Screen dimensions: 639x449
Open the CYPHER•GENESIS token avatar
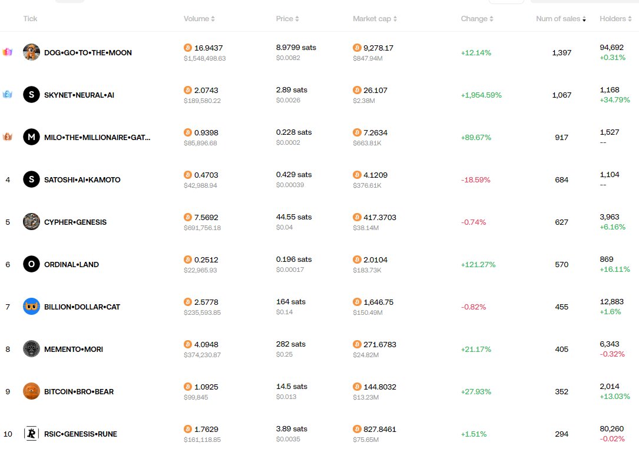click(31, 222)
